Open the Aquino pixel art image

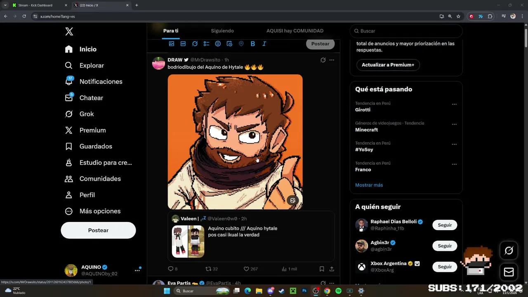[235, 142]
